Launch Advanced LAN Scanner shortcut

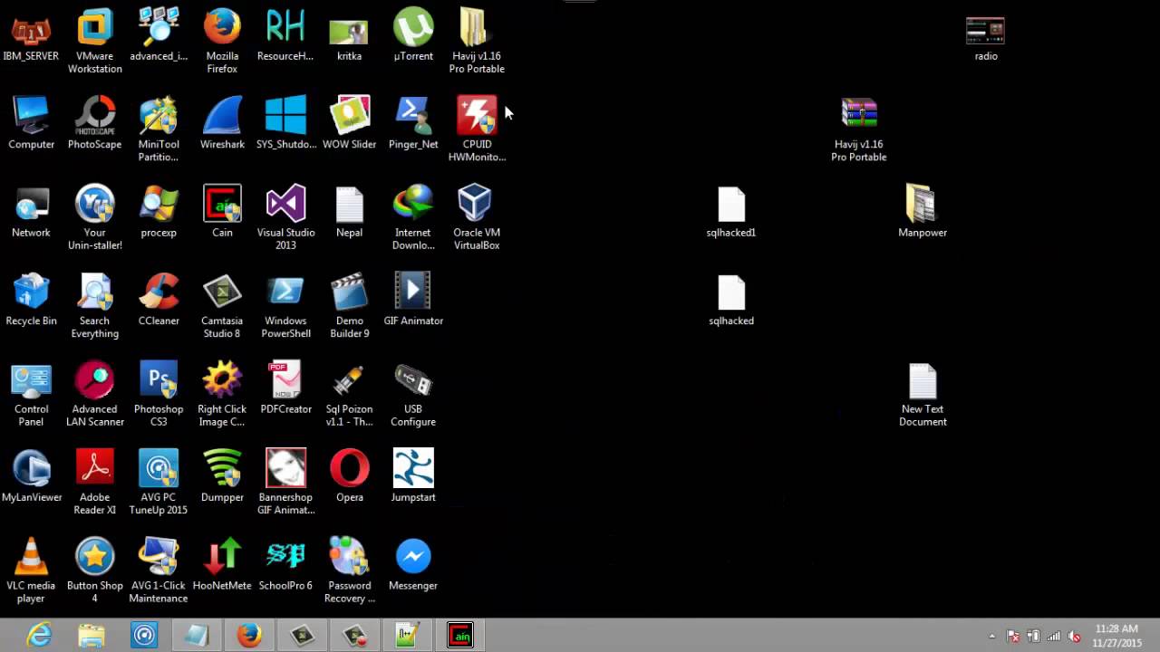pyautogui.click(x=94, y=395)
